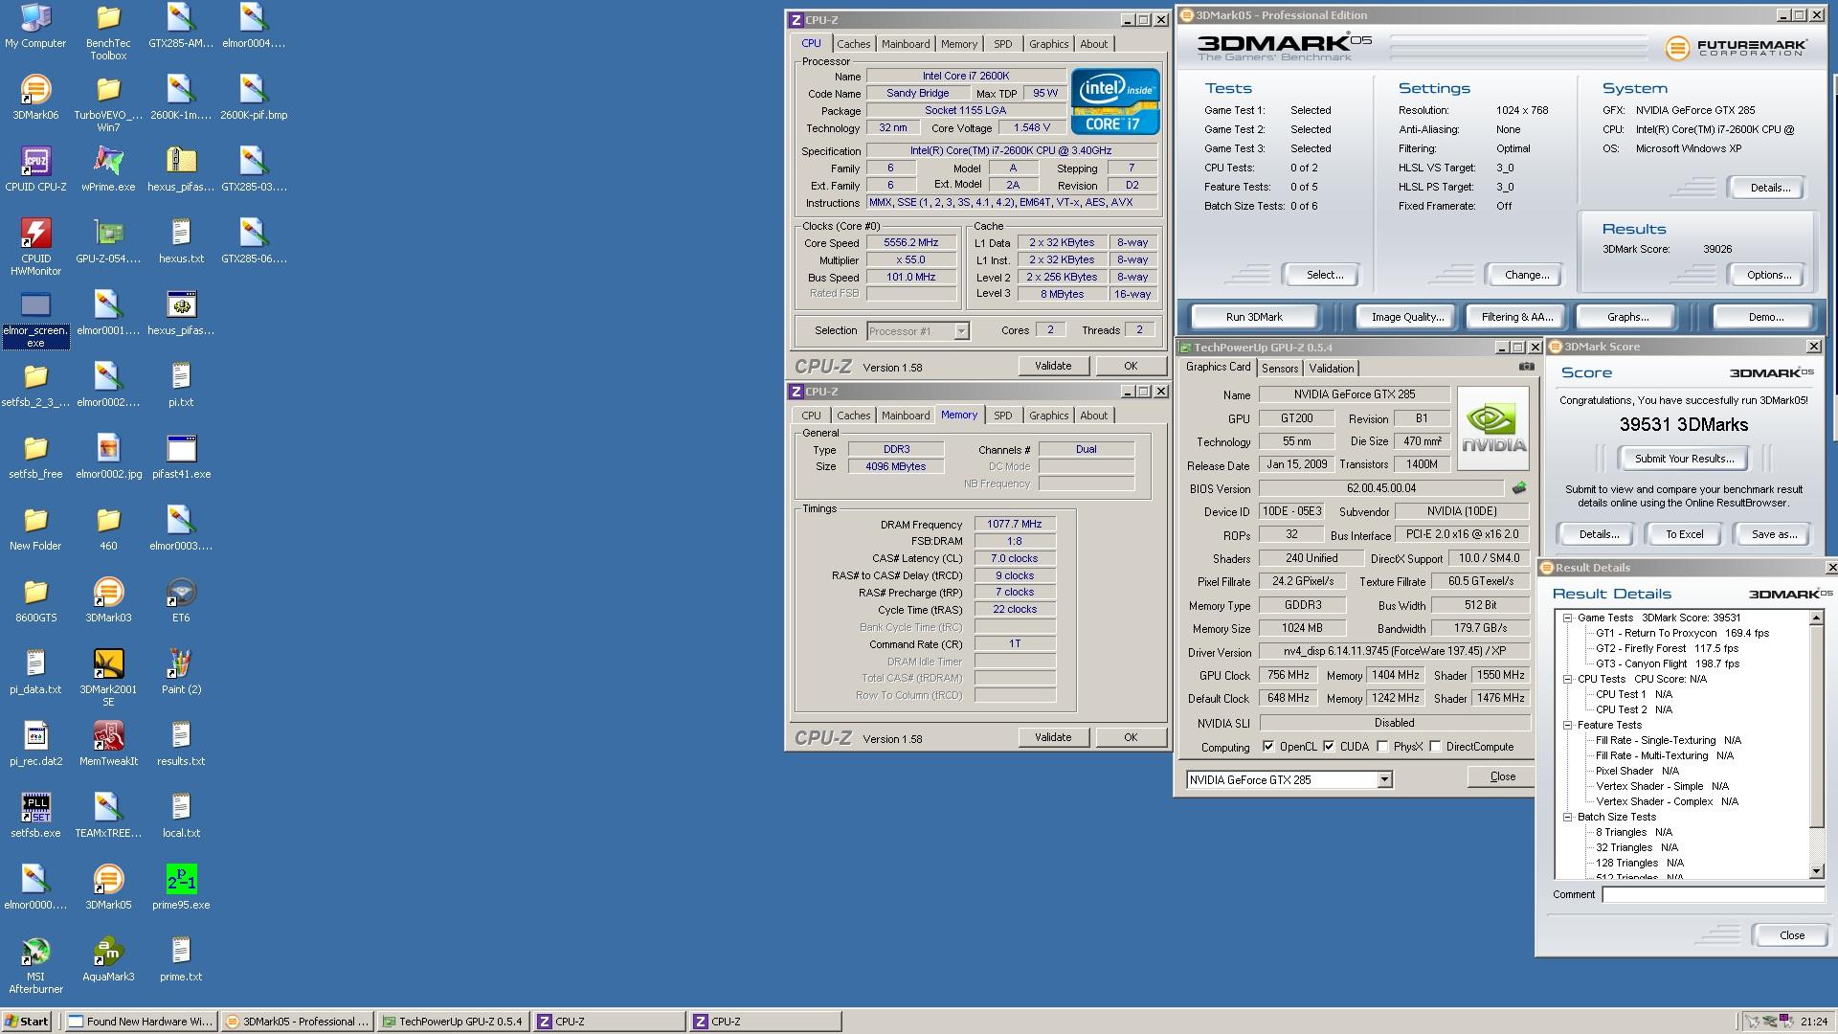Viewport: 1838px width, 1034px height.
Task: Click Filtering & AA button
Action: point(1517,317)
